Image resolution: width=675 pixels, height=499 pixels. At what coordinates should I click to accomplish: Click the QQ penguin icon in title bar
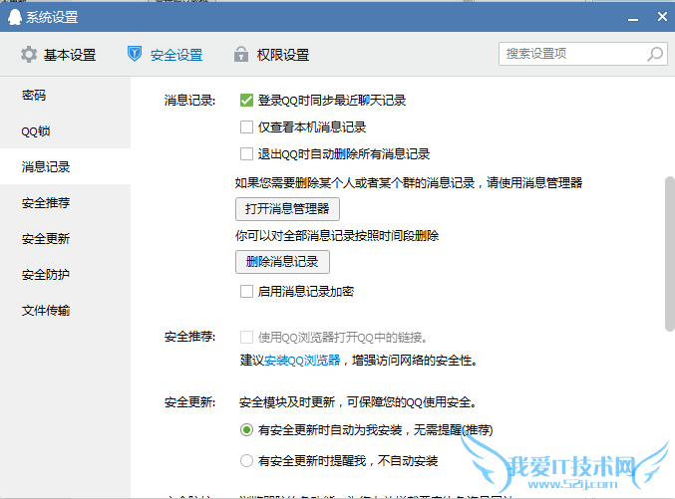pyautogui.click(x=14, y=17)
